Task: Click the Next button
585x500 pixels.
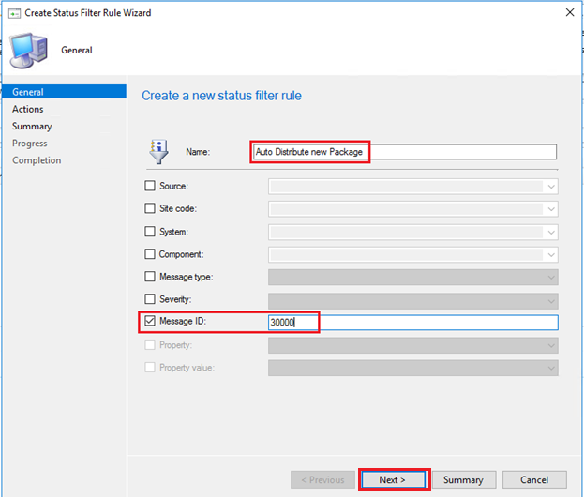Action: (393, 479)
